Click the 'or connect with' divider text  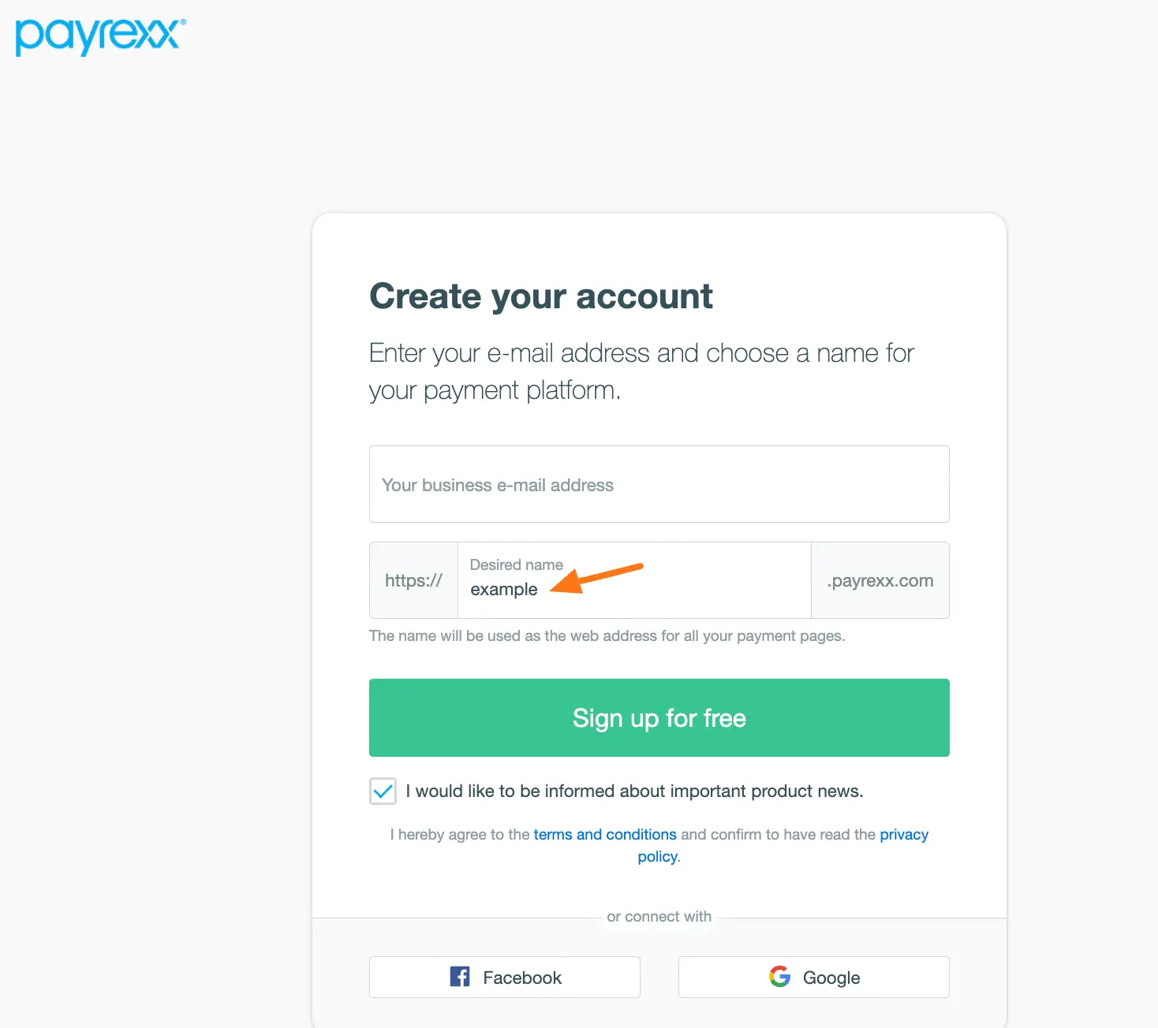[659, 917]
